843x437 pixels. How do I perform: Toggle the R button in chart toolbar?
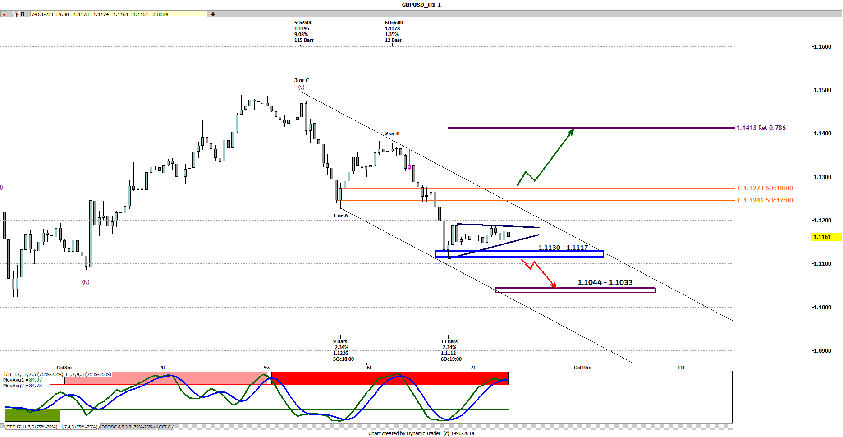[23, 14]
